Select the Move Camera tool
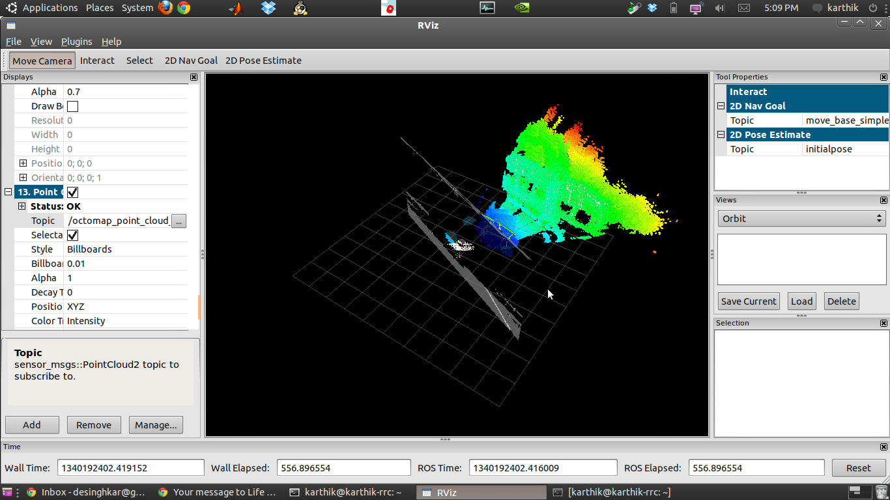Screen dimensions: 890x500 pos(42,61)
